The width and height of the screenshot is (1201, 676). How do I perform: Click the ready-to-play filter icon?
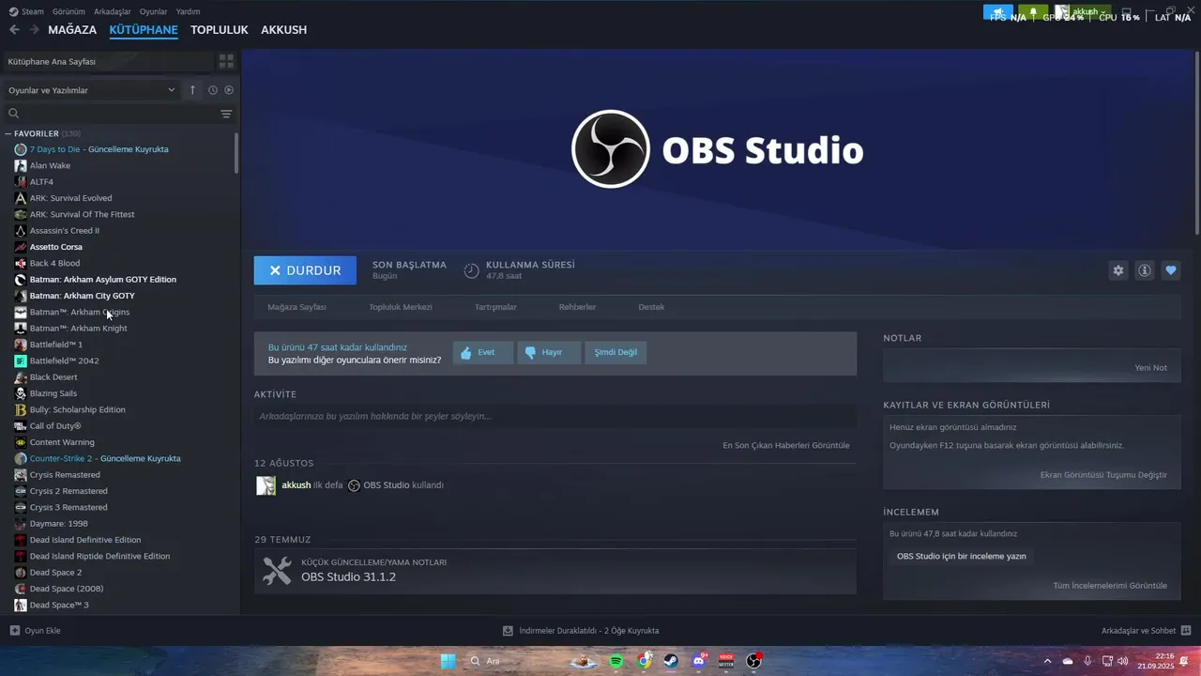(229, 90)
